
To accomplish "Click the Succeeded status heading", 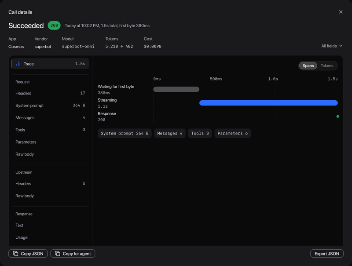I will (x=26, y=26).
